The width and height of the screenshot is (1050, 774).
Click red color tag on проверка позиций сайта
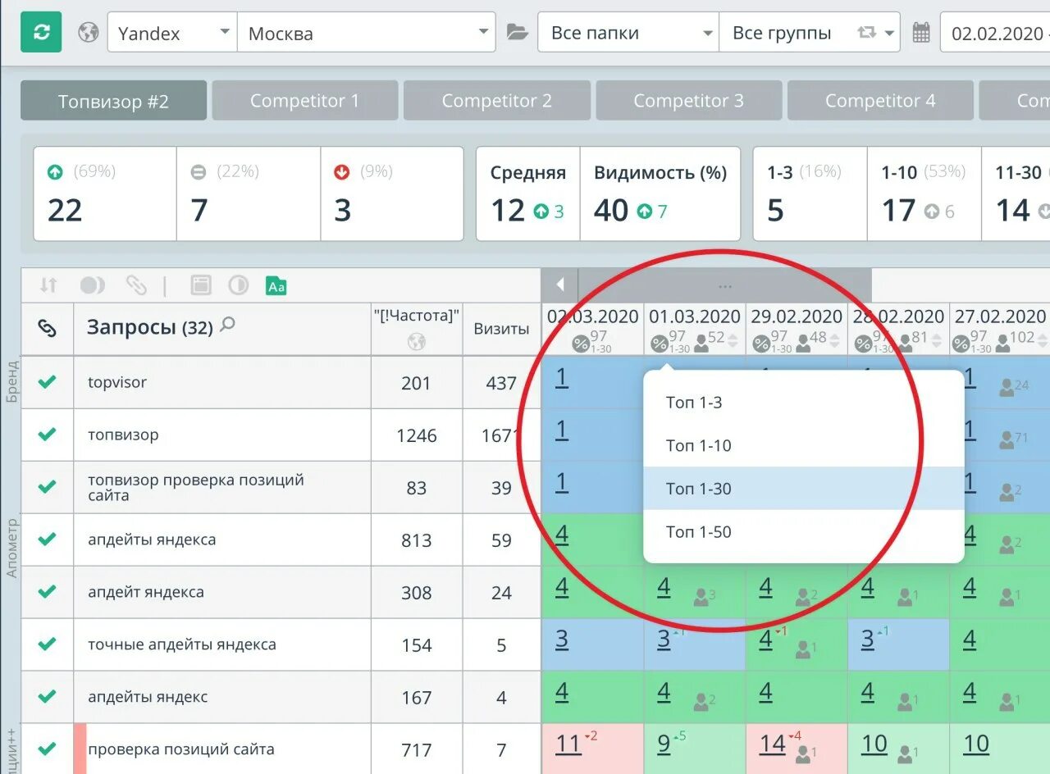[x=80, y=749]
